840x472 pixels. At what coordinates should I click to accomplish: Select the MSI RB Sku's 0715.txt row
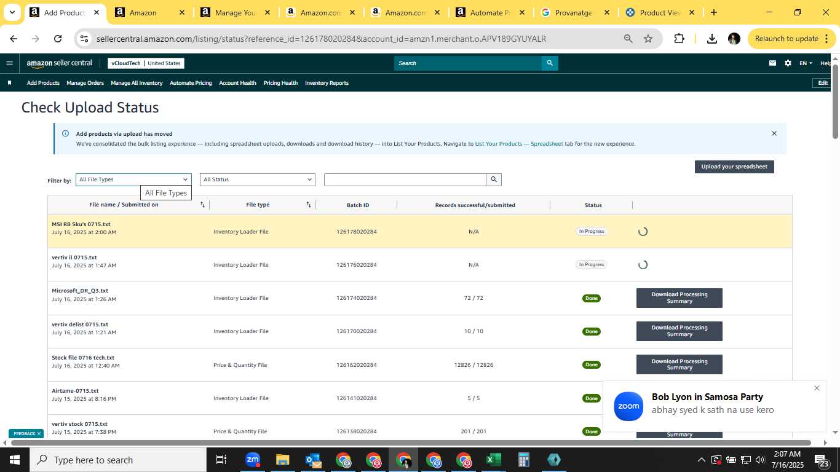[419, 232]
